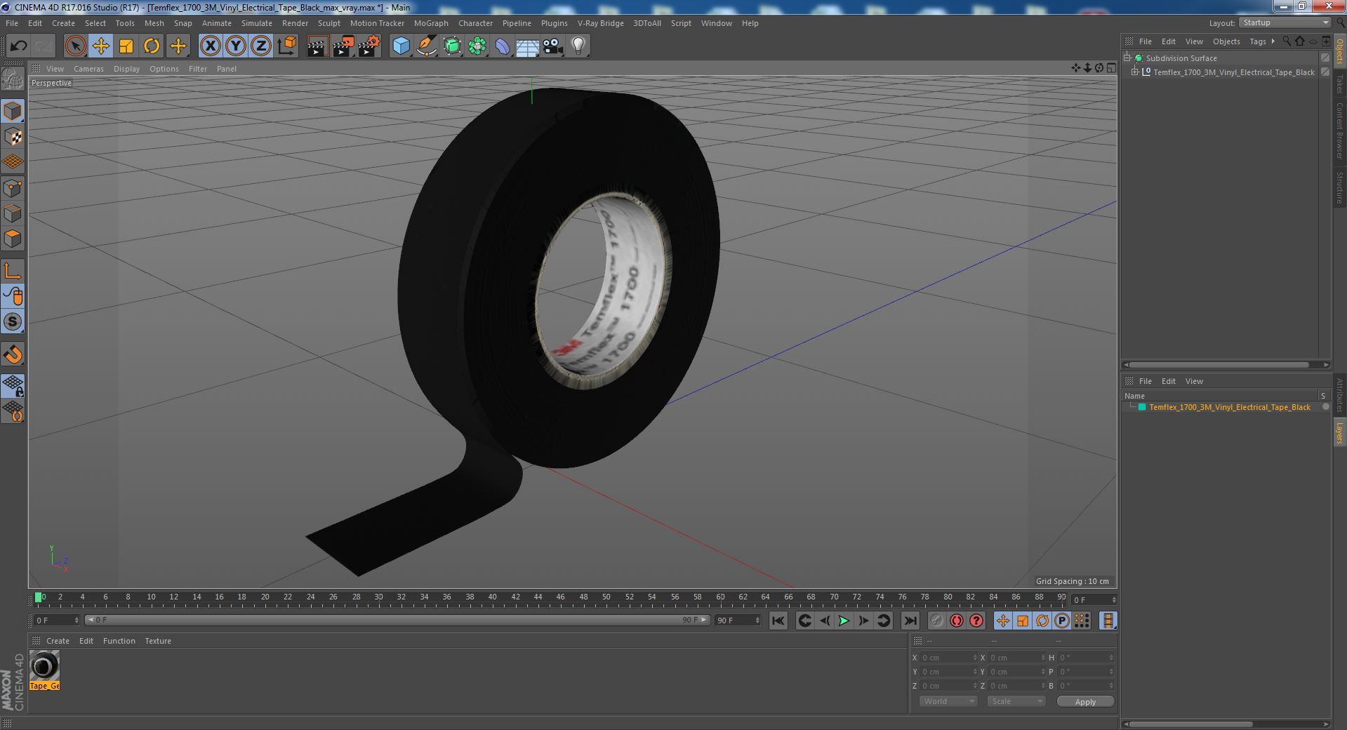Open material manager Texture menu
1347x730 pixels.
(x=158, y=641)
